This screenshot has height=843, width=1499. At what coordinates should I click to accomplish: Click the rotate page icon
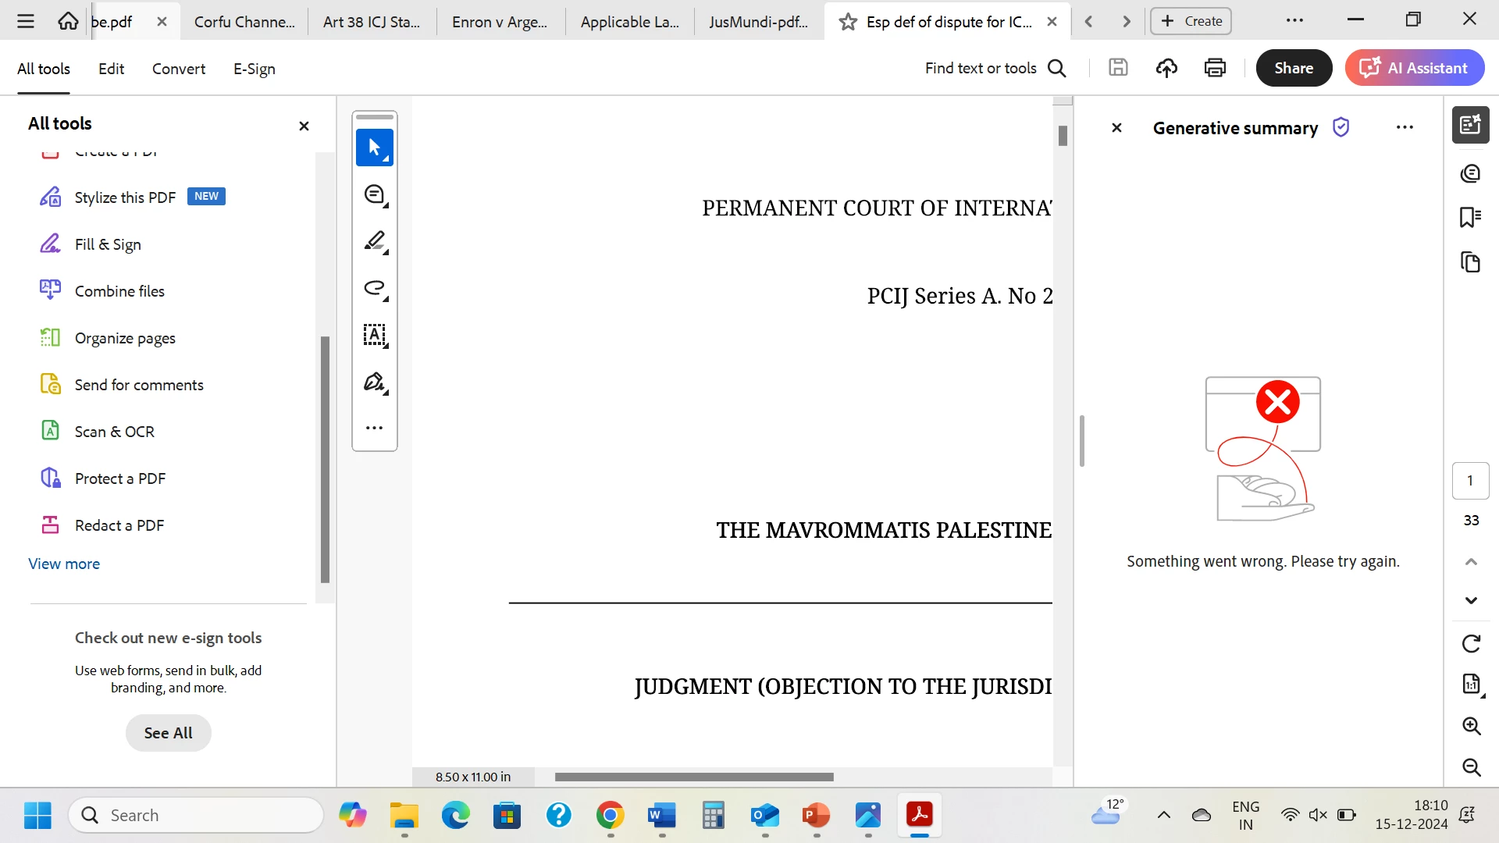point(1471,644)
